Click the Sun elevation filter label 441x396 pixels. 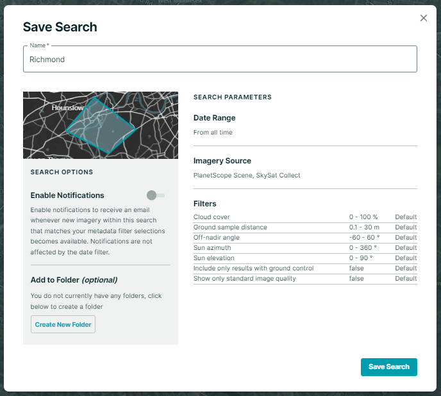click(213, 258)
